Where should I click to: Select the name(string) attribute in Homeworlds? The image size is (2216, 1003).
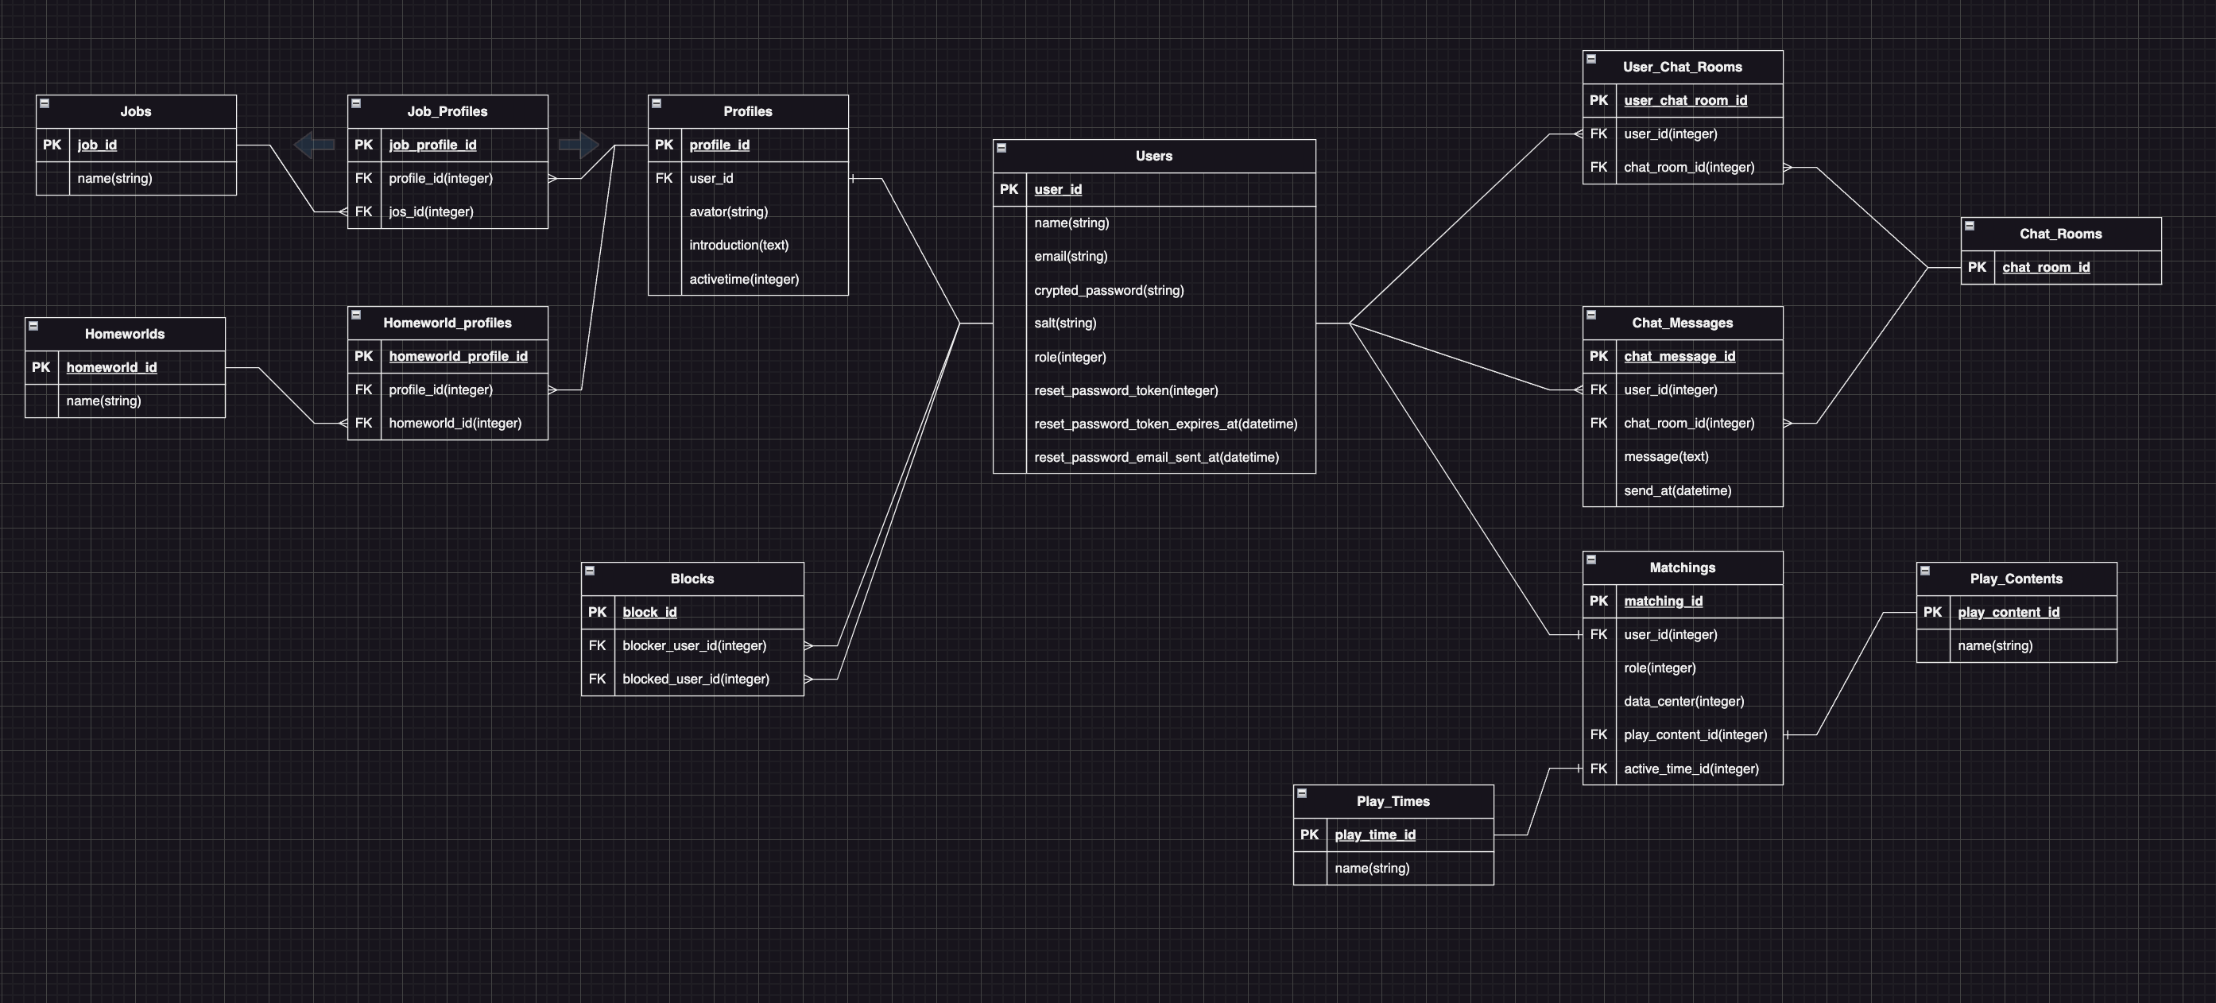click(103, 400)
